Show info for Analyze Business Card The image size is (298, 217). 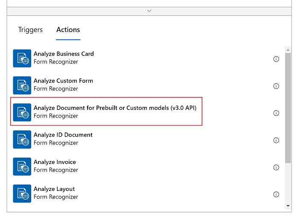click(x=276, y=59)
